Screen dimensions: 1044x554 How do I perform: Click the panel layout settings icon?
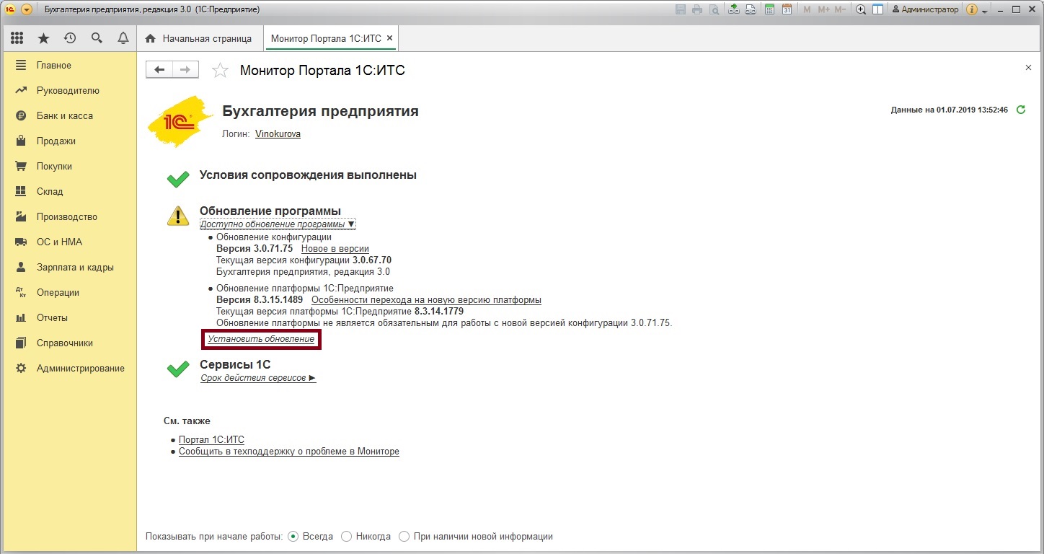pyautogui.click(x=877, y=9)
